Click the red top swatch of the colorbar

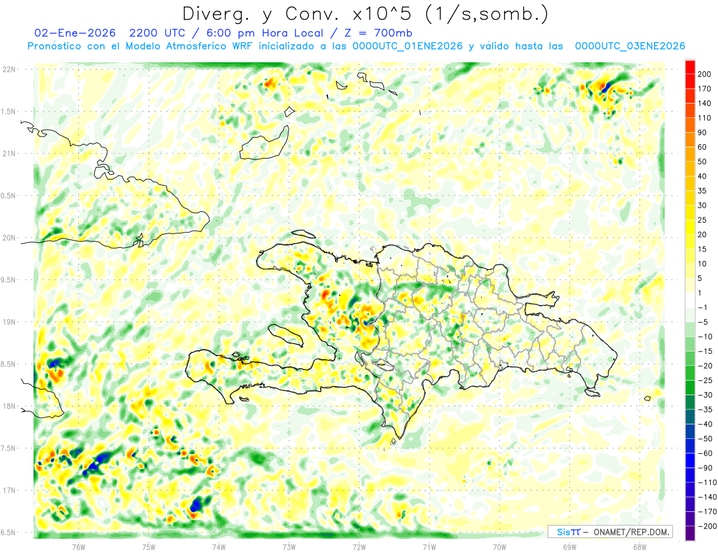click(690, 66)
